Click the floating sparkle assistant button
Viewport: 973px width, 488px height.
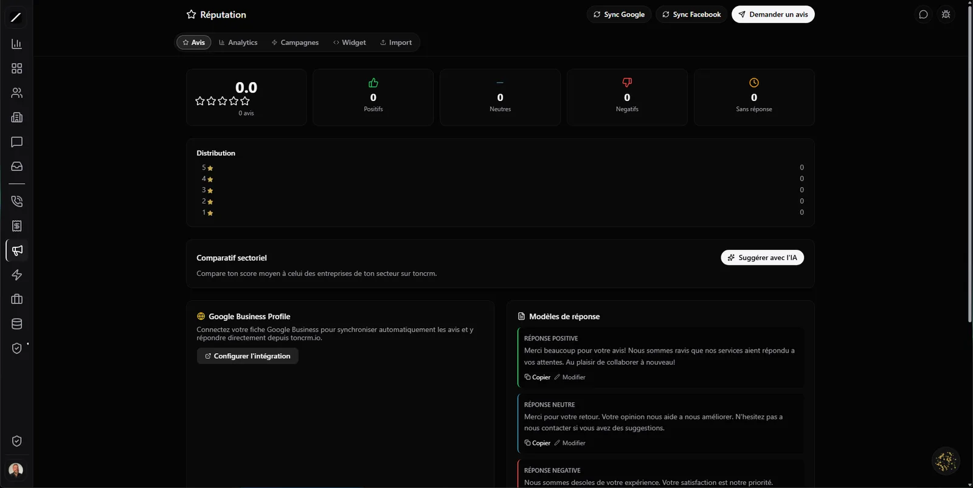(x=946, y=461)
